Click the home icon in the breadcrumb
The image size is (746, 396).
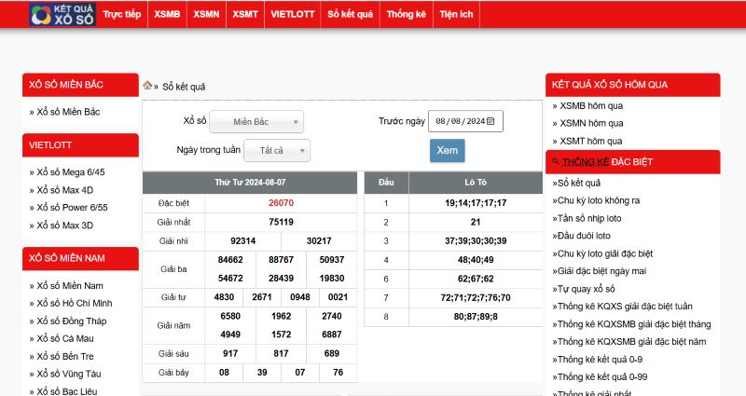147,86
